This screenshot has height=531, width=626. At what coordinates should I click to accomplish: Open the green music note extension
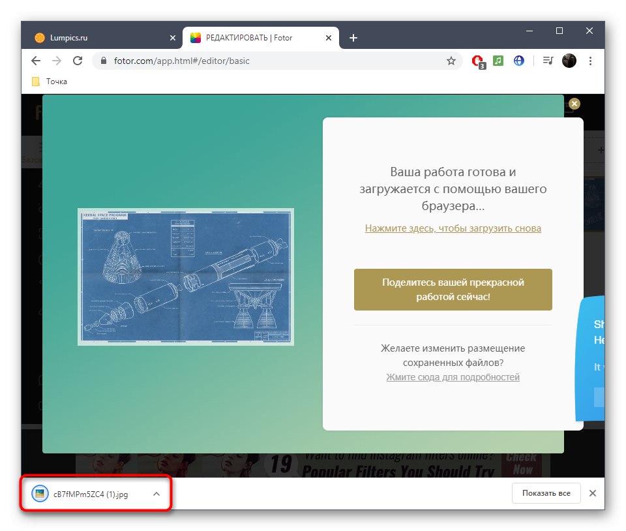click(498, 61)
